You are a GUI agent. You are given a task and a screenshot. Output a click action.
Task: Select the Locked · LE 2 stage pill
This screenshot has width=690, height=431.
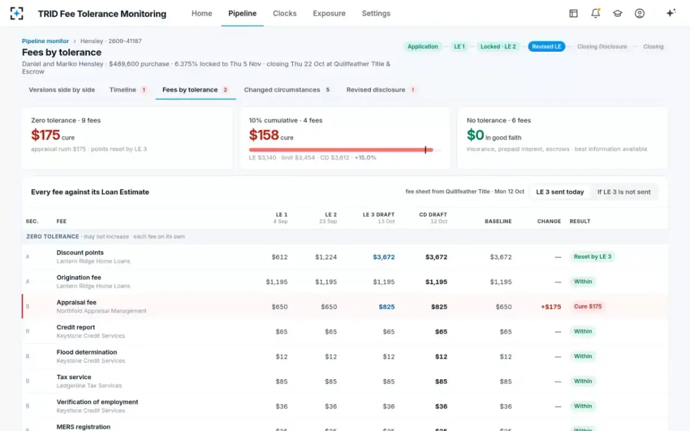499,47
